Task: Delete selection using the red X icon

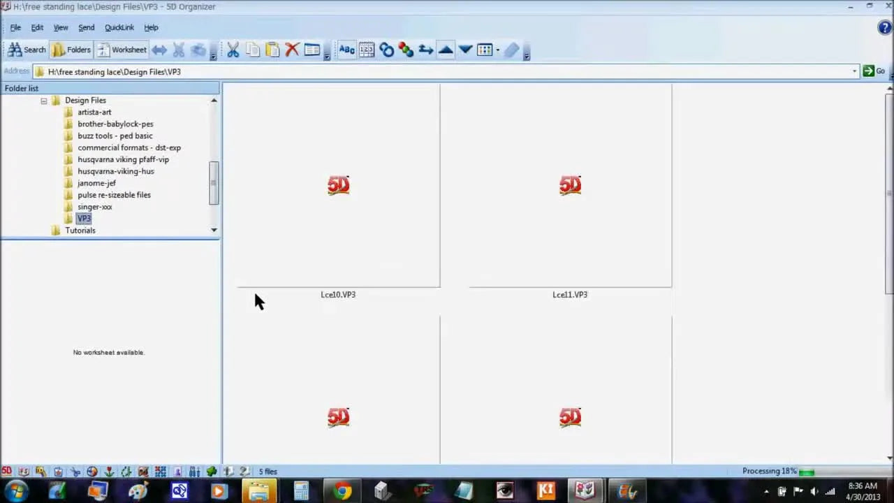Action: tap(292, 49)
